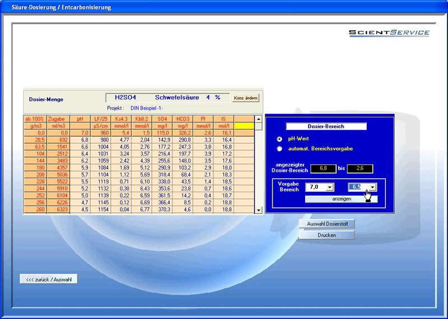Select the yellow highlighted table cell
The height and width of the screenshot is (319, 448).
(x=244, y=126)
